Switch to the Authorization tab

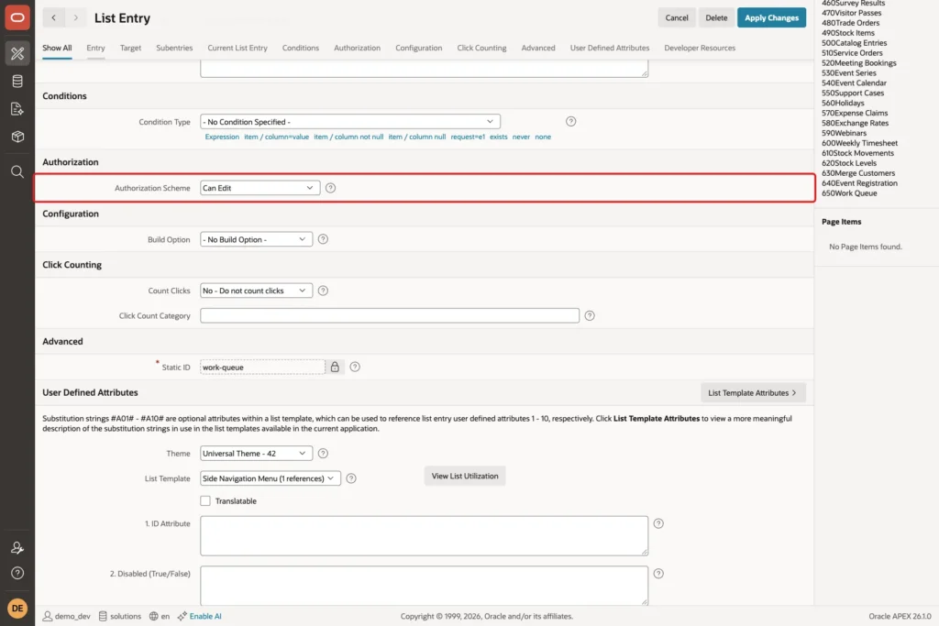tap(357, 48)
